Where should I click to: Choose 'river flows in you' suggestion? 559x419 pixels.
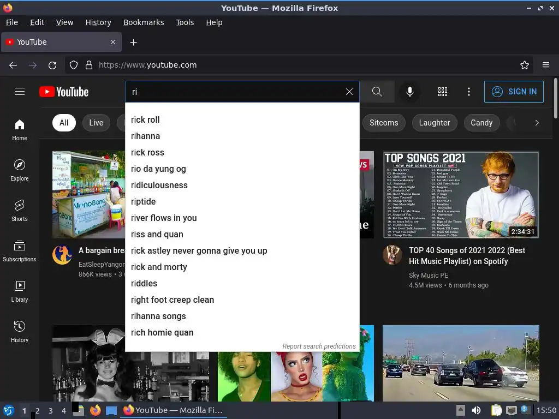coord(242,218)
